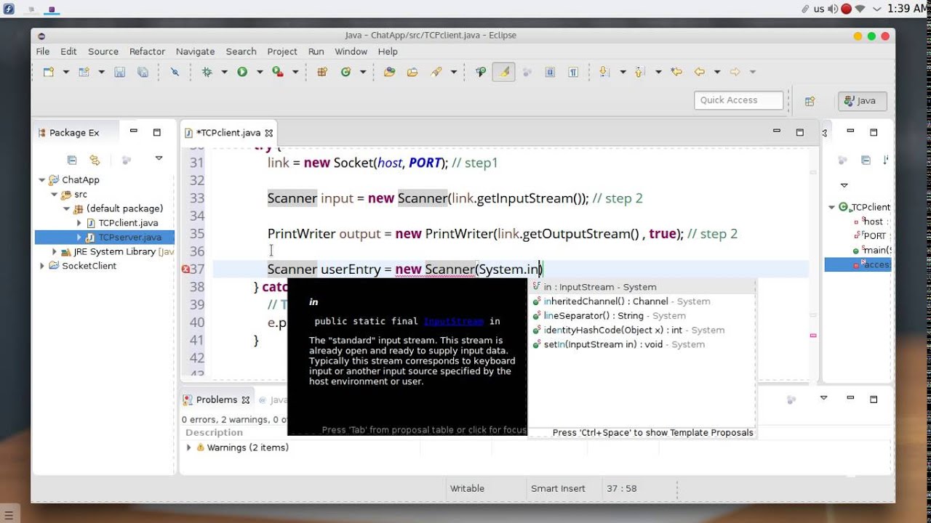The width and height of the screenshot is (931, 523).
Task: Collapse the TCPclient class in Outline
Action: (831, 207)
